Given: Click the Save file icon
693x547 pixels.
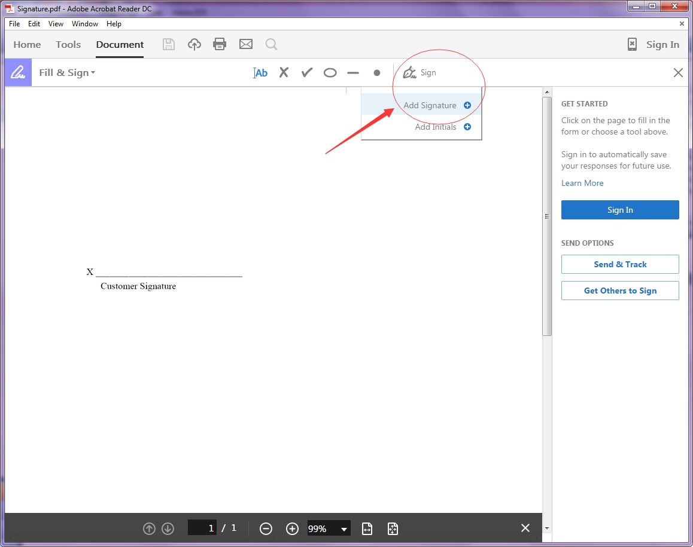Looking at the screenshot, I should coord(168,44).
